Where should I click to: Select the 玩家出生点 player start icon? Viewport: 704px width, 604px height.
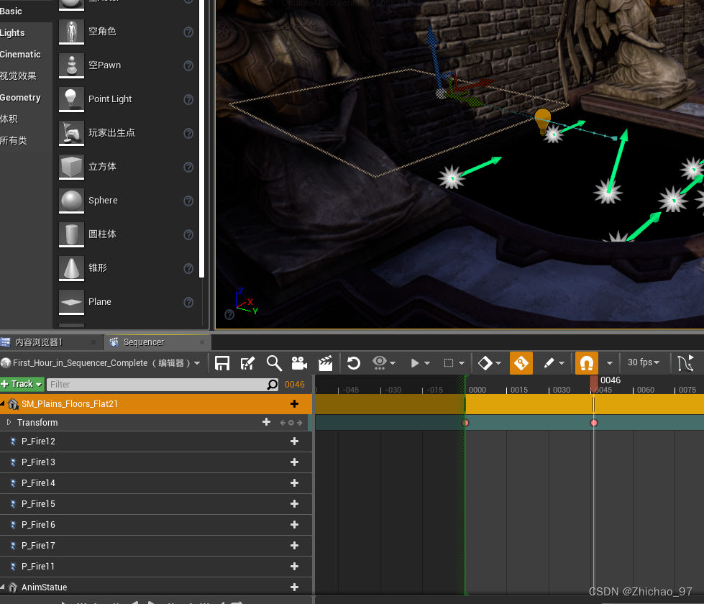point(71,133)
